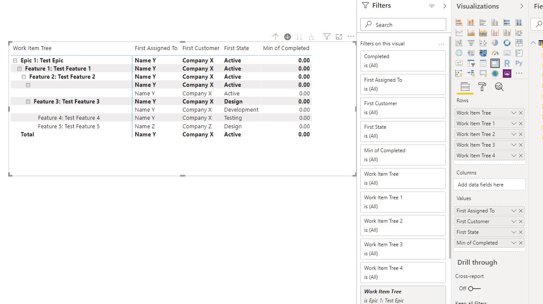Select the clustered bar chart visual
543x304 pixels.
coord(483,22)
